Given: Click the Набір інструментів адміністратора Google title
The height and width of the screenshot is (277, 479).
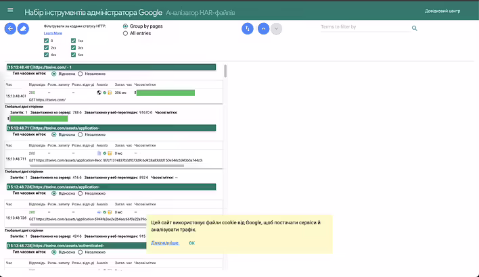Looking at the screenshot, I should 93,12.
